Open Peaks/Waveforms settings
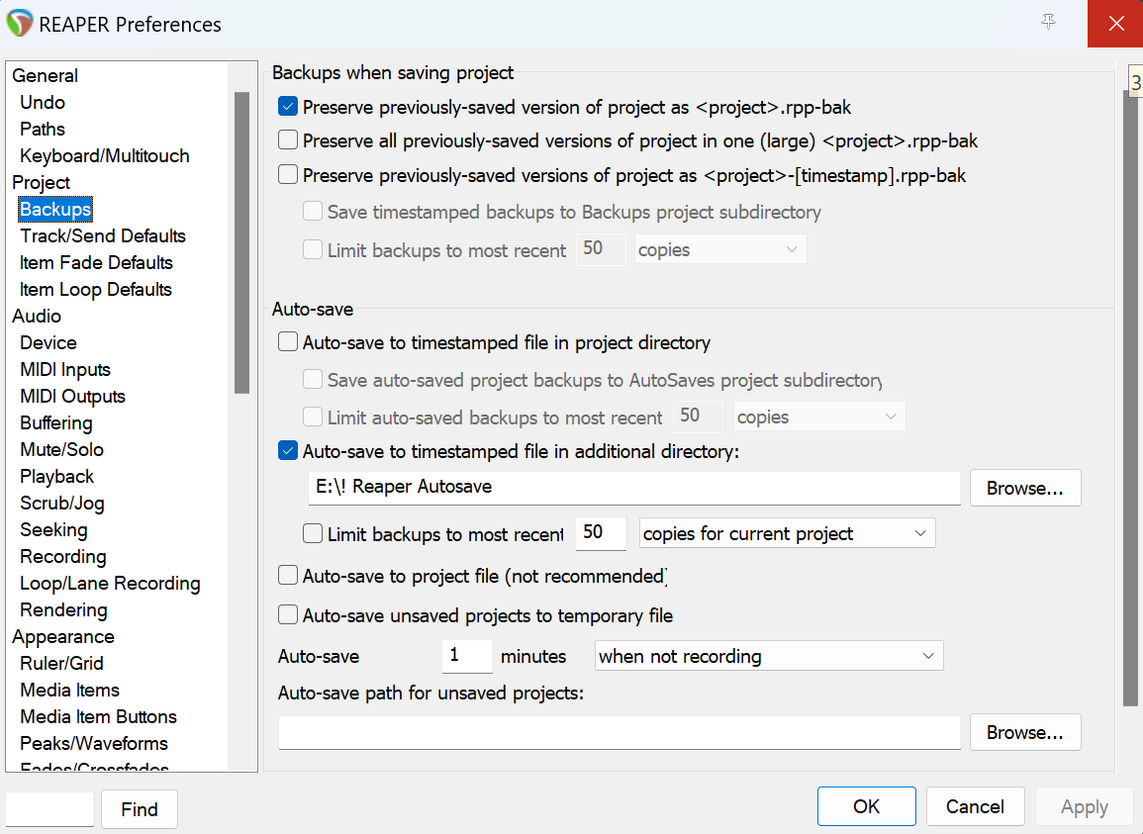The height and width of the screenshot is (834, 1143). coord(94,744)
